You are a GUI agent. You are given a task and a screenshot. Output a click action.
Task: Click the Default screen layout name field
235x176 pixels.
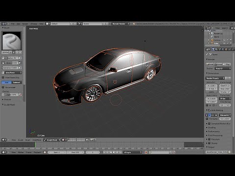[x=60, y=24]
